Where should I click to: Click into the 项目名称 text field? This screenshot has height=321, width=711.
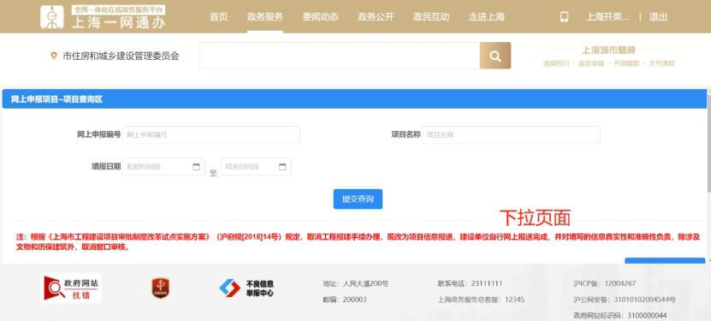(x=511, y=134)
